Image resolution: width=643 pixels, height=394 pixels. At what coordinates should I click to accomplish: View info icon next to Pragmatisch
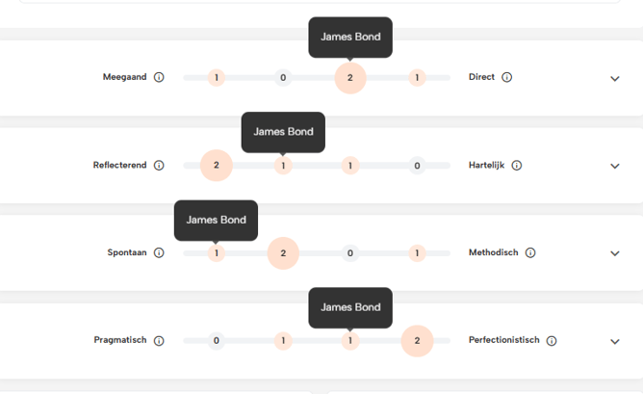click(159, 341)
